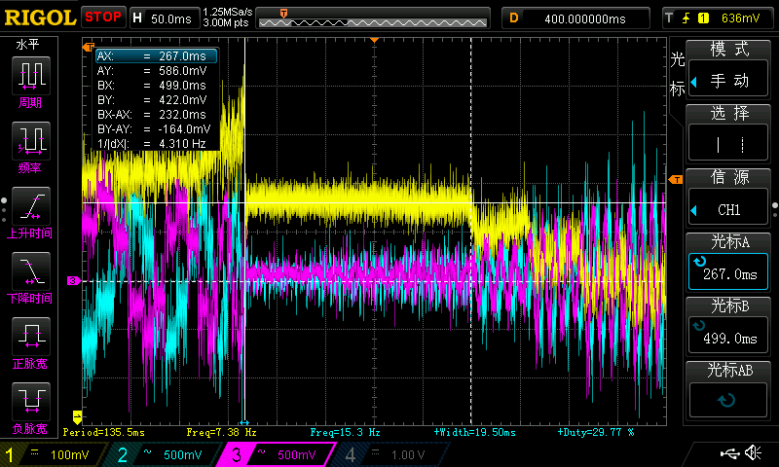Select the 正脉宽 positive pulse width icon

[x=31, y=337]
